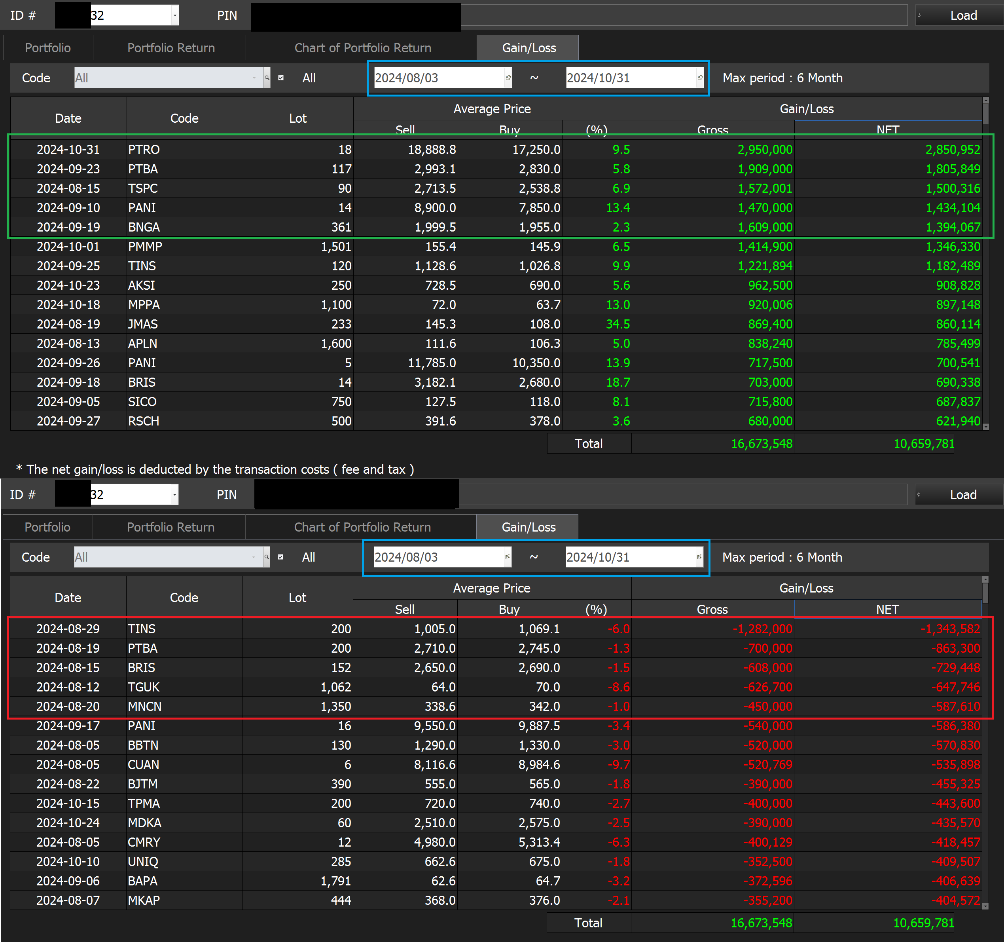The image size is (1004, 942).
Task: Switch to Portfolio Return tab in top panel
Action: tap(171, 47)
